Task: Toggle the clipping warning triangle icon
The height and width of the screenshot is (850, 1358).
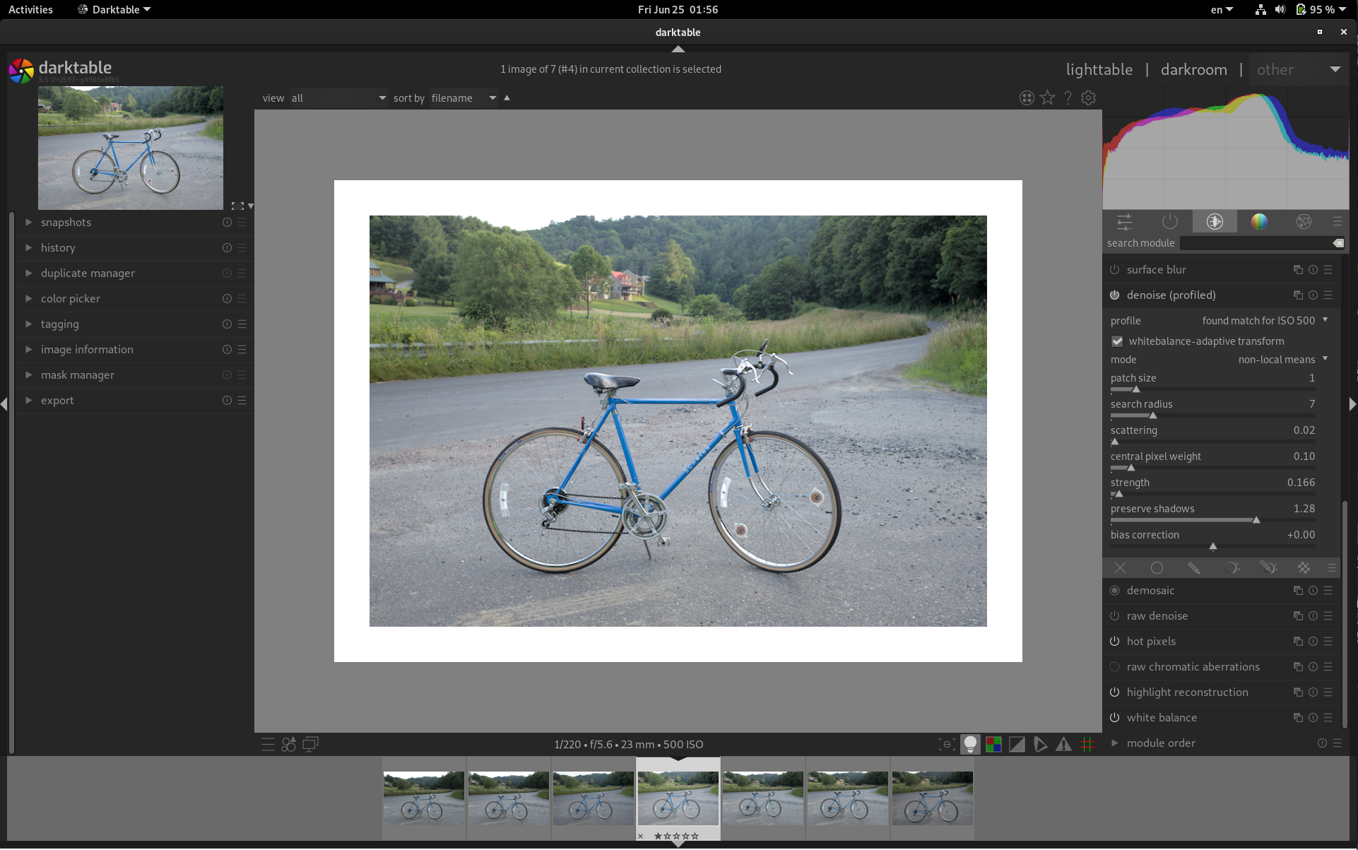Action: click(x=1063, y=744)
